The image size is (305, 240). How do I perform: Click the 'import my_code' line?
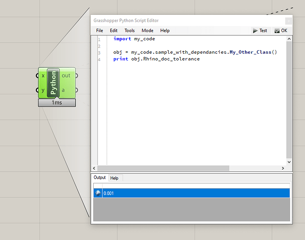pos(134,39)
